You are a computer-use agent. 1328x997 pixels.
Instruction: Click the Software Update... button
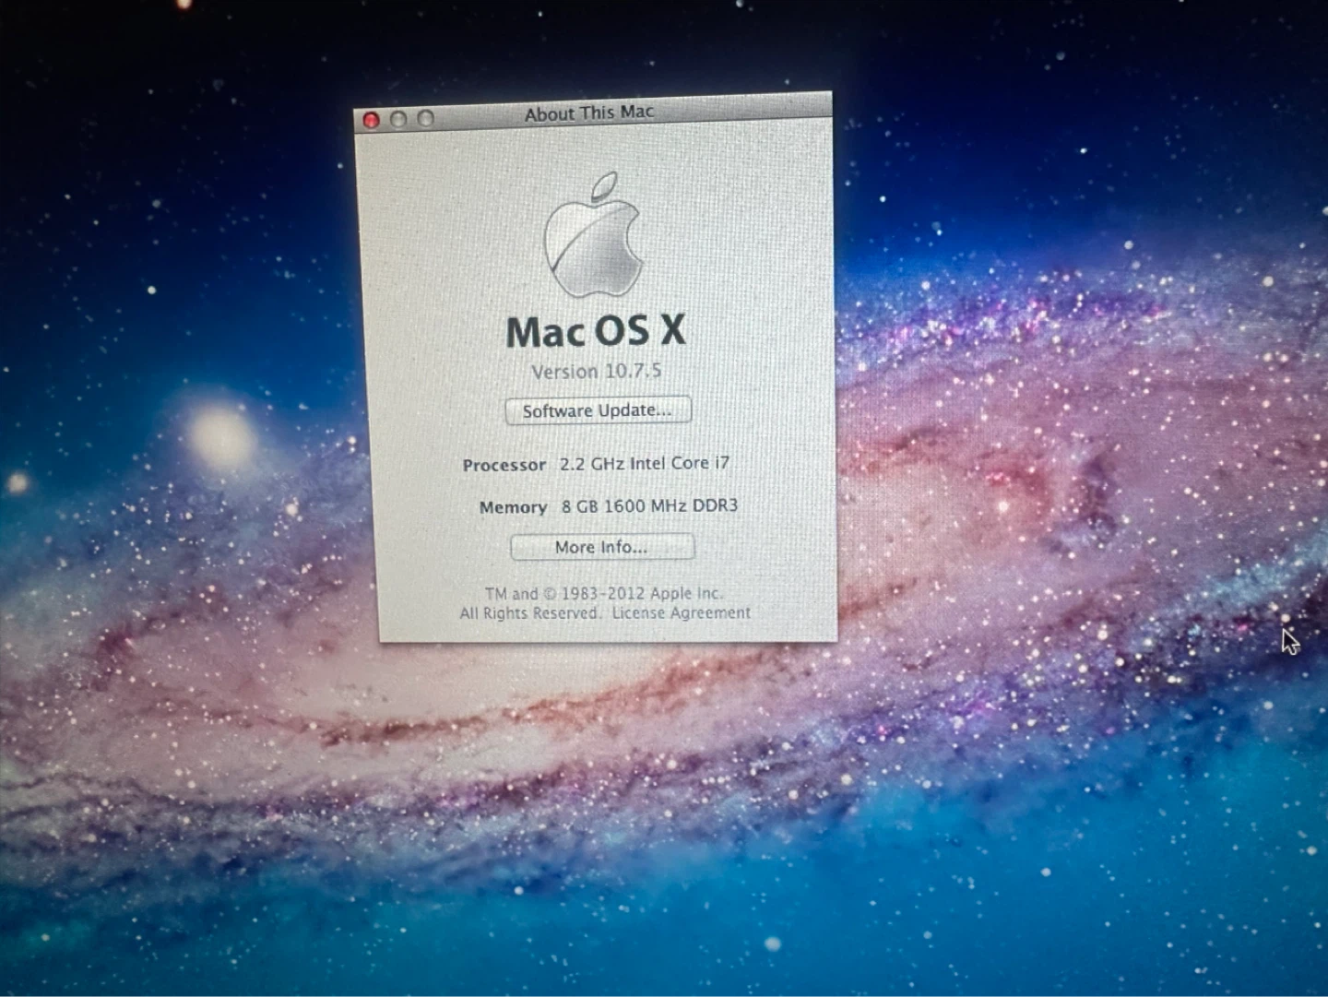(598, 410)
